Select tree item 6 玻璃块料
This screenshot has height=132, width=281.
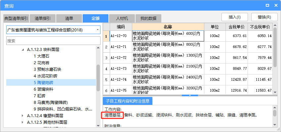tap(43, 89)
